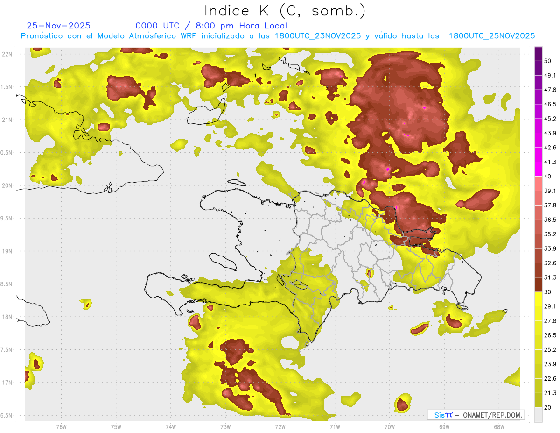
Task: Click the '69W' longitude label
Action: coord(444,427)
